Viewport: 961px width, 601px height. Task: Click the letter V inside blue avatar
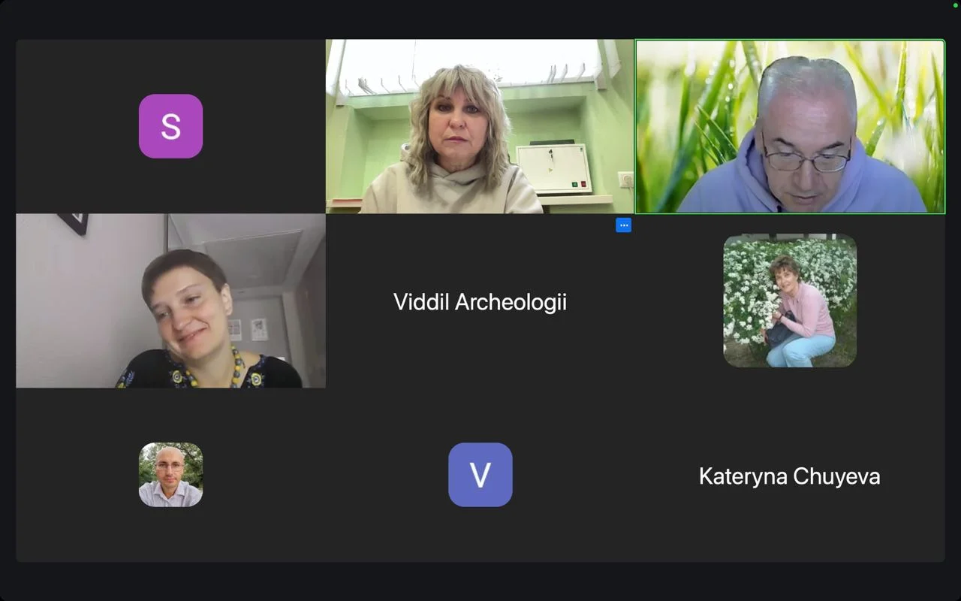tap(480, 475)
